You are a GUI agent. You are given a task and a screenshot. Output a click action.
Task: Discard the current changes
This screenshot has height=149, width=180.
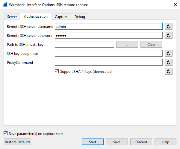pos(141,142)
